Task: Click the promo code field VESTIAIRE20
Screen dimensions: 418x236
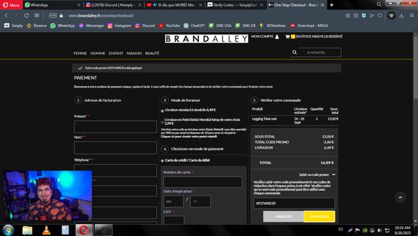Action: 294,203
